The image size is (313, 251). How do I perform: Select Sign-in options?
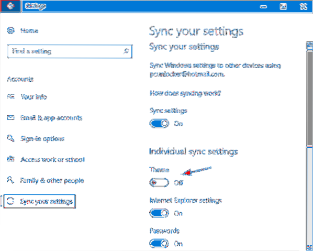pos(42,139)
